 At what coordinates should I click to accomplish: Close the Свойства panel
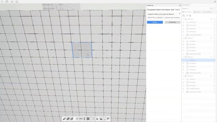180,5
